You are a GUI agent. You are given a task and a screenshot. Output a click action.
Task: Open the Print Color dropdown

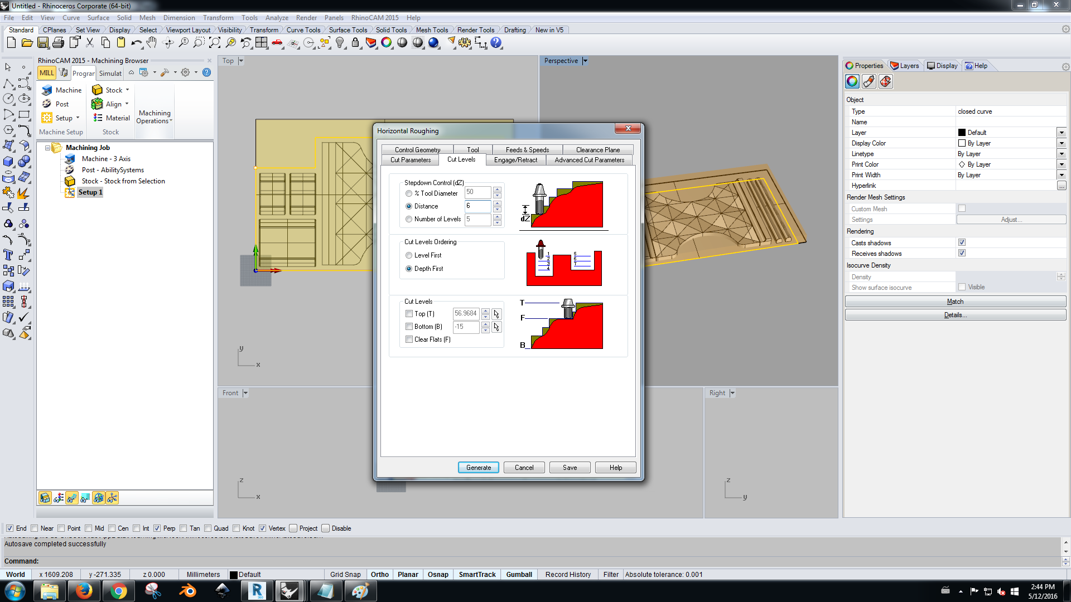tap(1062, 164)
